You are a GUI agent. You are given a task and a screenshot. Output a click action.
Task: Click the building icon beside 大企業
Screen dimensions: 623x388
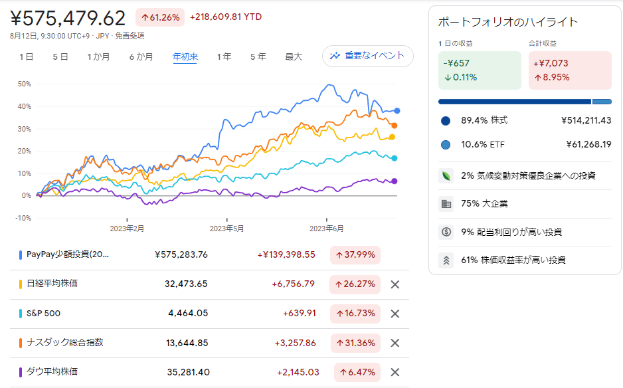(x=446, y=204)
